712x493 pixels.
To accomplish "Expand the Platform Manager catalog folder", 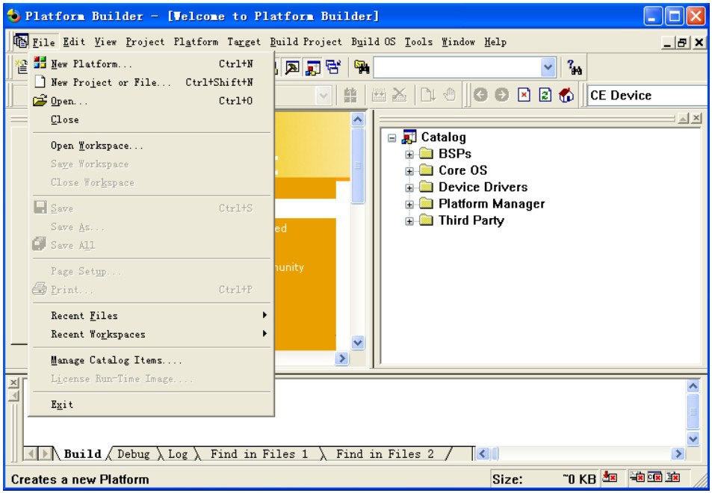I will point(409,204).
